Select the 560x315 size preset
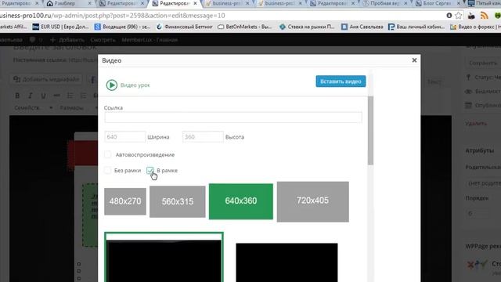Viewport: 501px width, 282px height. pyautogui.click(x=178, y=202)
